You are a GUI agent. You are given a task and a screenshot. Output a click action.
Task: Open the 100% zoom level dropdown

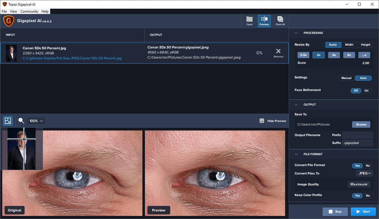[36, 121]
